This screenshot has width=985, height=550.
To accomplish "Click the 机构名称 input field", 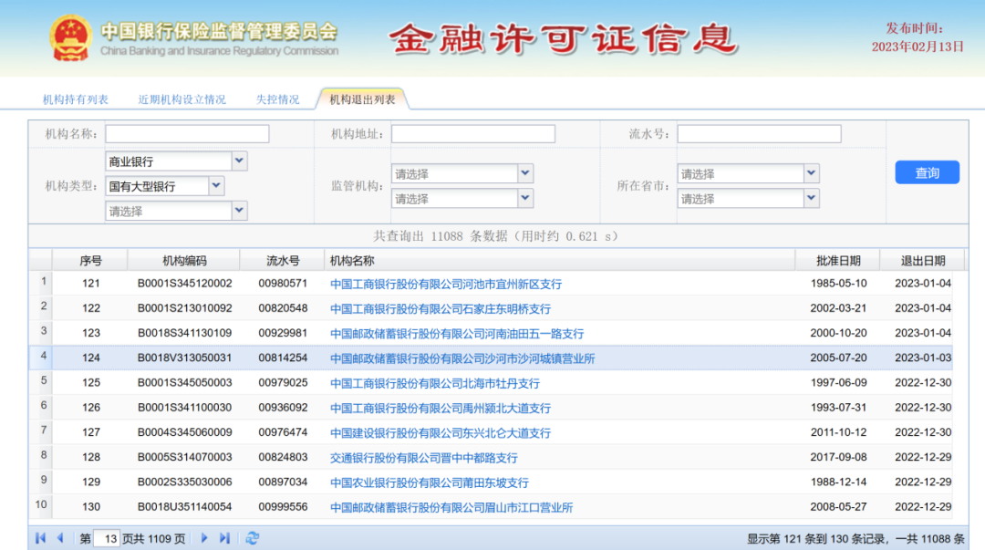I will [186, 133].
